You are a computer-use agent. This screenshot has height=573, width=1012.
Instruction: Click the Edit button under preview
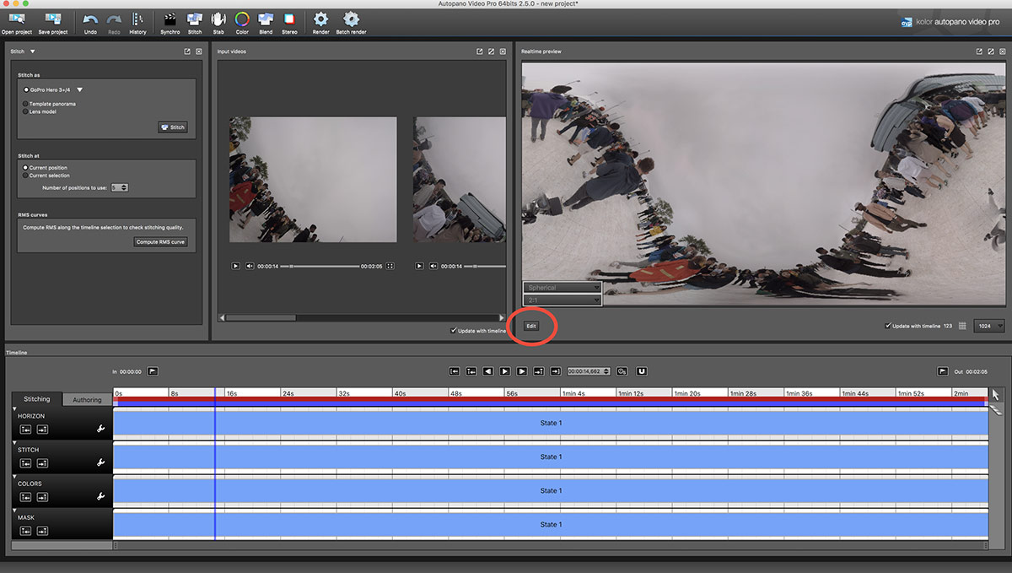[531, 326]
